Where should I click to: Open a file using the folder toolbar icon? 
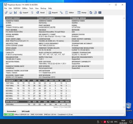pos(11,13)
